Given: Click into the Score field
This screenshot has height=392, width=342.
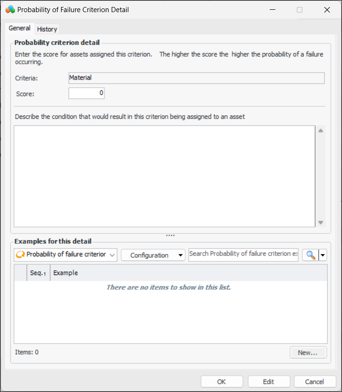Looking at the screenshot, I should [86, 93].
